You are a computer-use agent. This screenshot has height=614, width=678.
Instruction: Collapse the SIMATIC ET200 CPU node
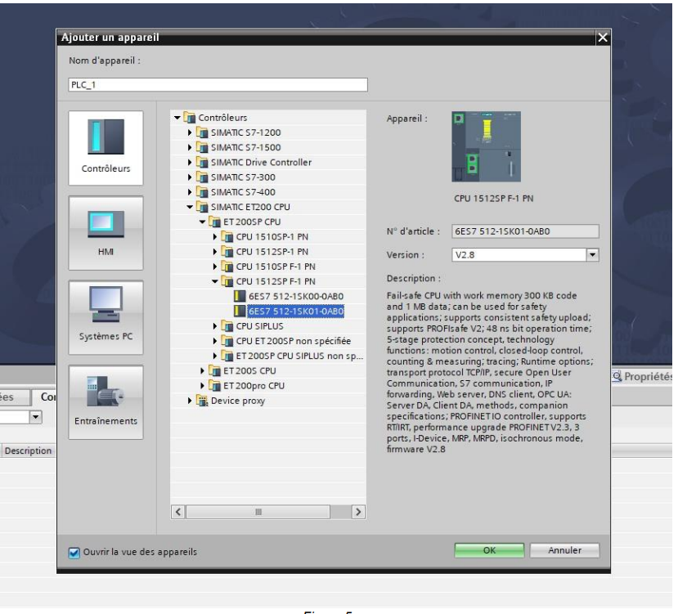click(190, 207)
